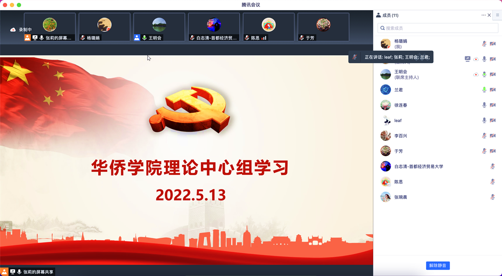
Task: Select member 徐连春 in the list
Action: [438, 105]
